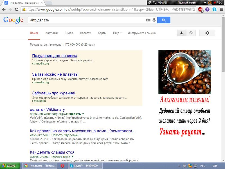
Task: Click the rosehip decoction ad image
Action: click(185, 72)
